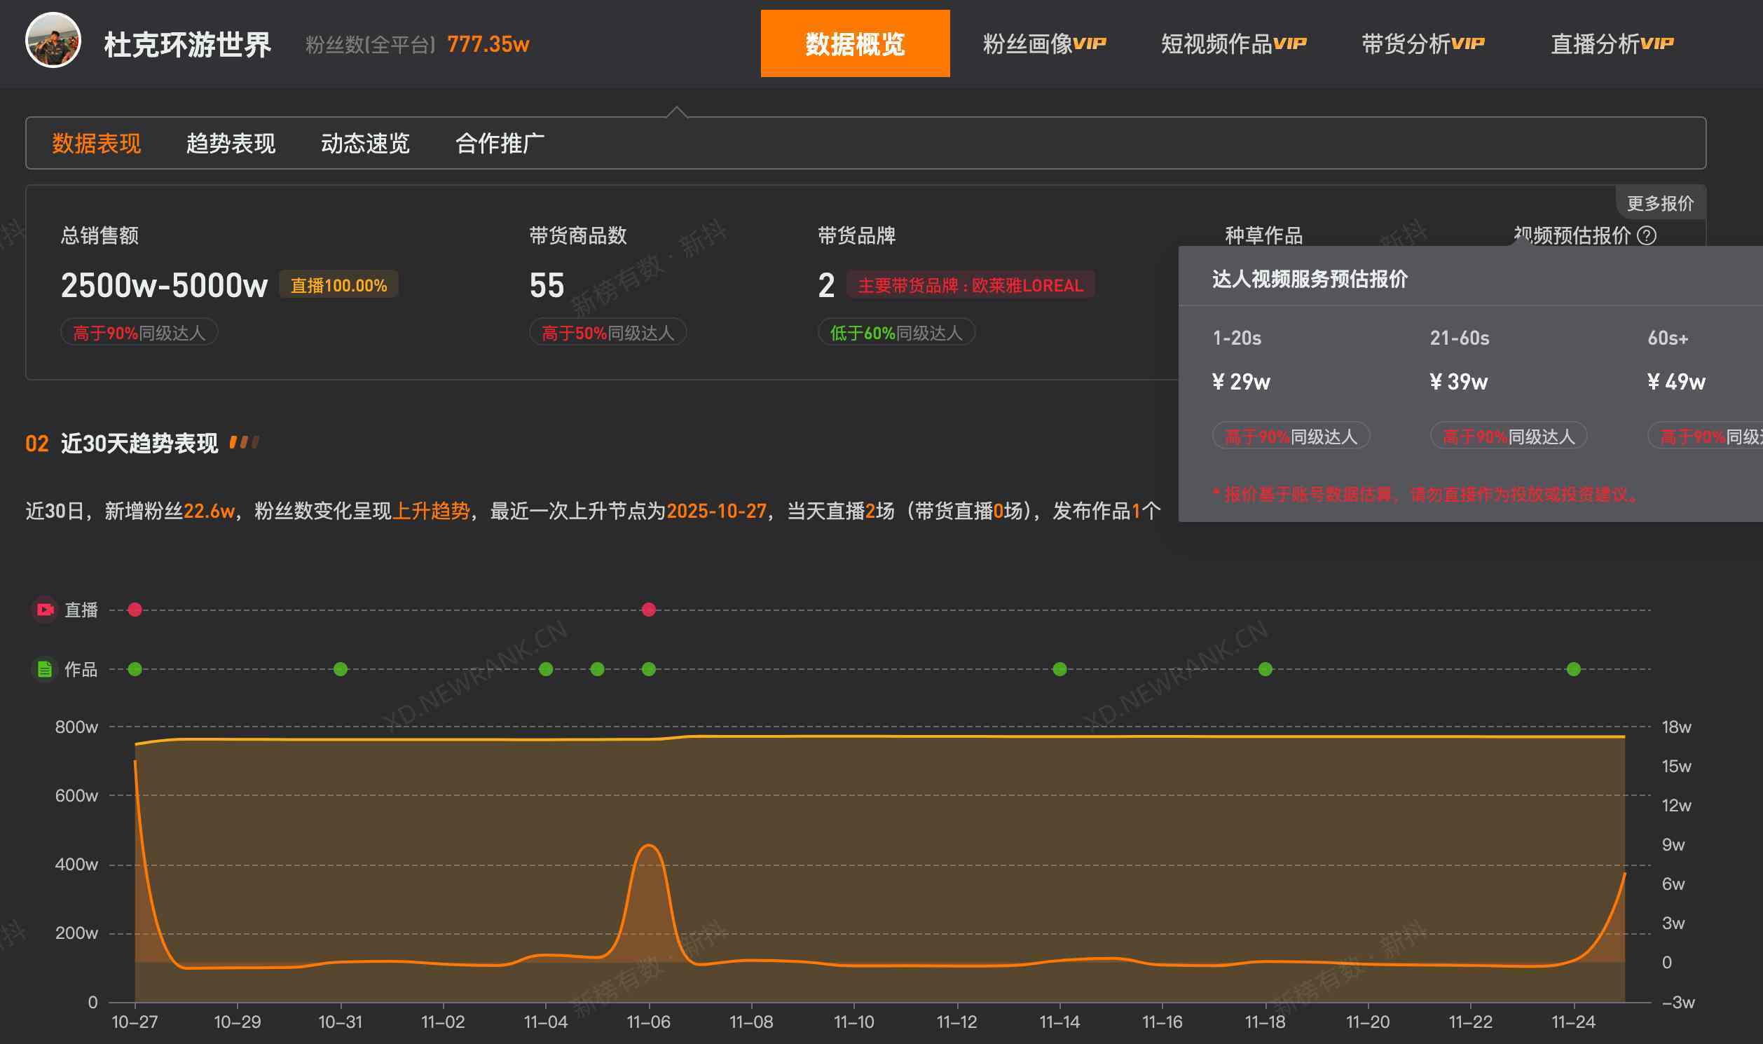Click the 合作推广 navigation button

coord(501,143)
